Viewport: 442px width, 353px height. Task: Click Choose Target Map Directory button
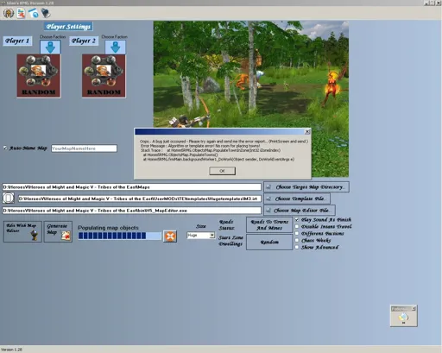pos(306,187)
